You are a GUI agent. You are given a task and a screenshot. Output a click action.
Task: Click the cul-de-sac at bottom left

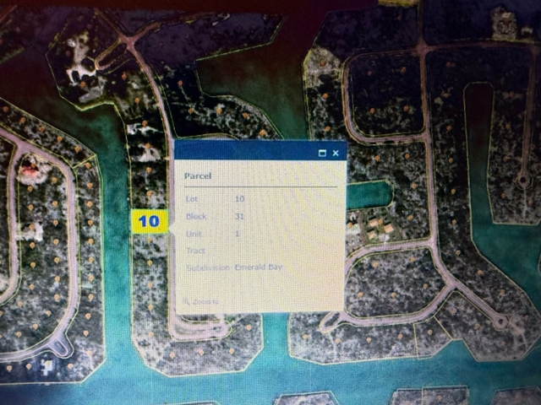(59, 346)
